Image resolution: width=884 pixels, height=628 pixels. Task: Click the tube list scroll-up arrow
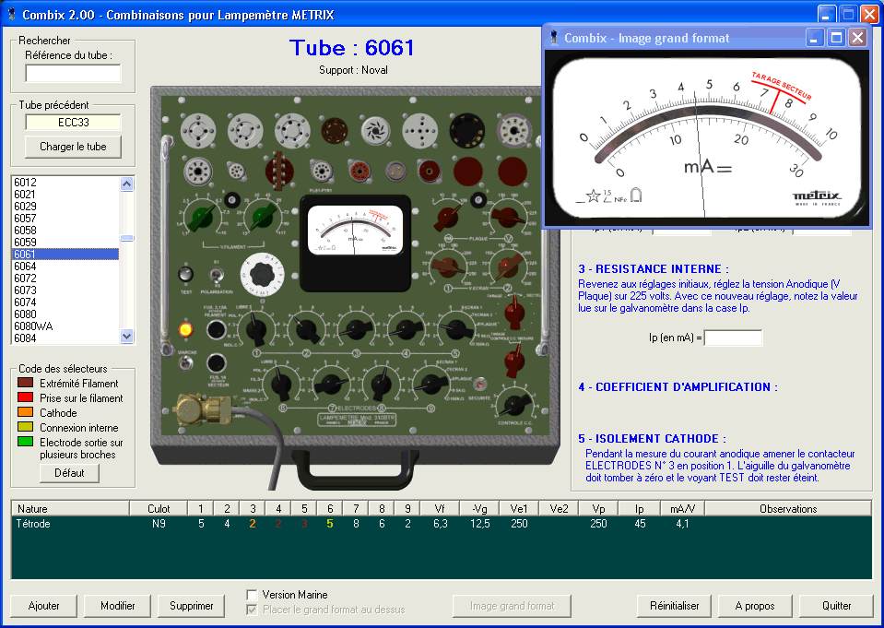click(127, 184)
